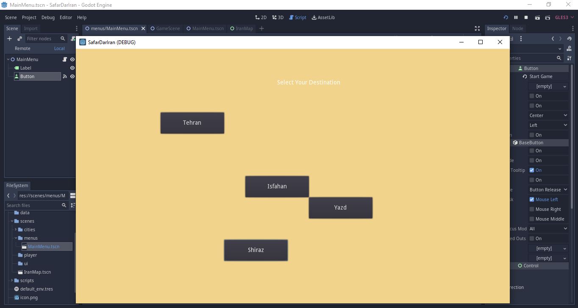578x308 pixels.
Task: Open signal connections of the Button node
Action: click(x=65, y=76)
